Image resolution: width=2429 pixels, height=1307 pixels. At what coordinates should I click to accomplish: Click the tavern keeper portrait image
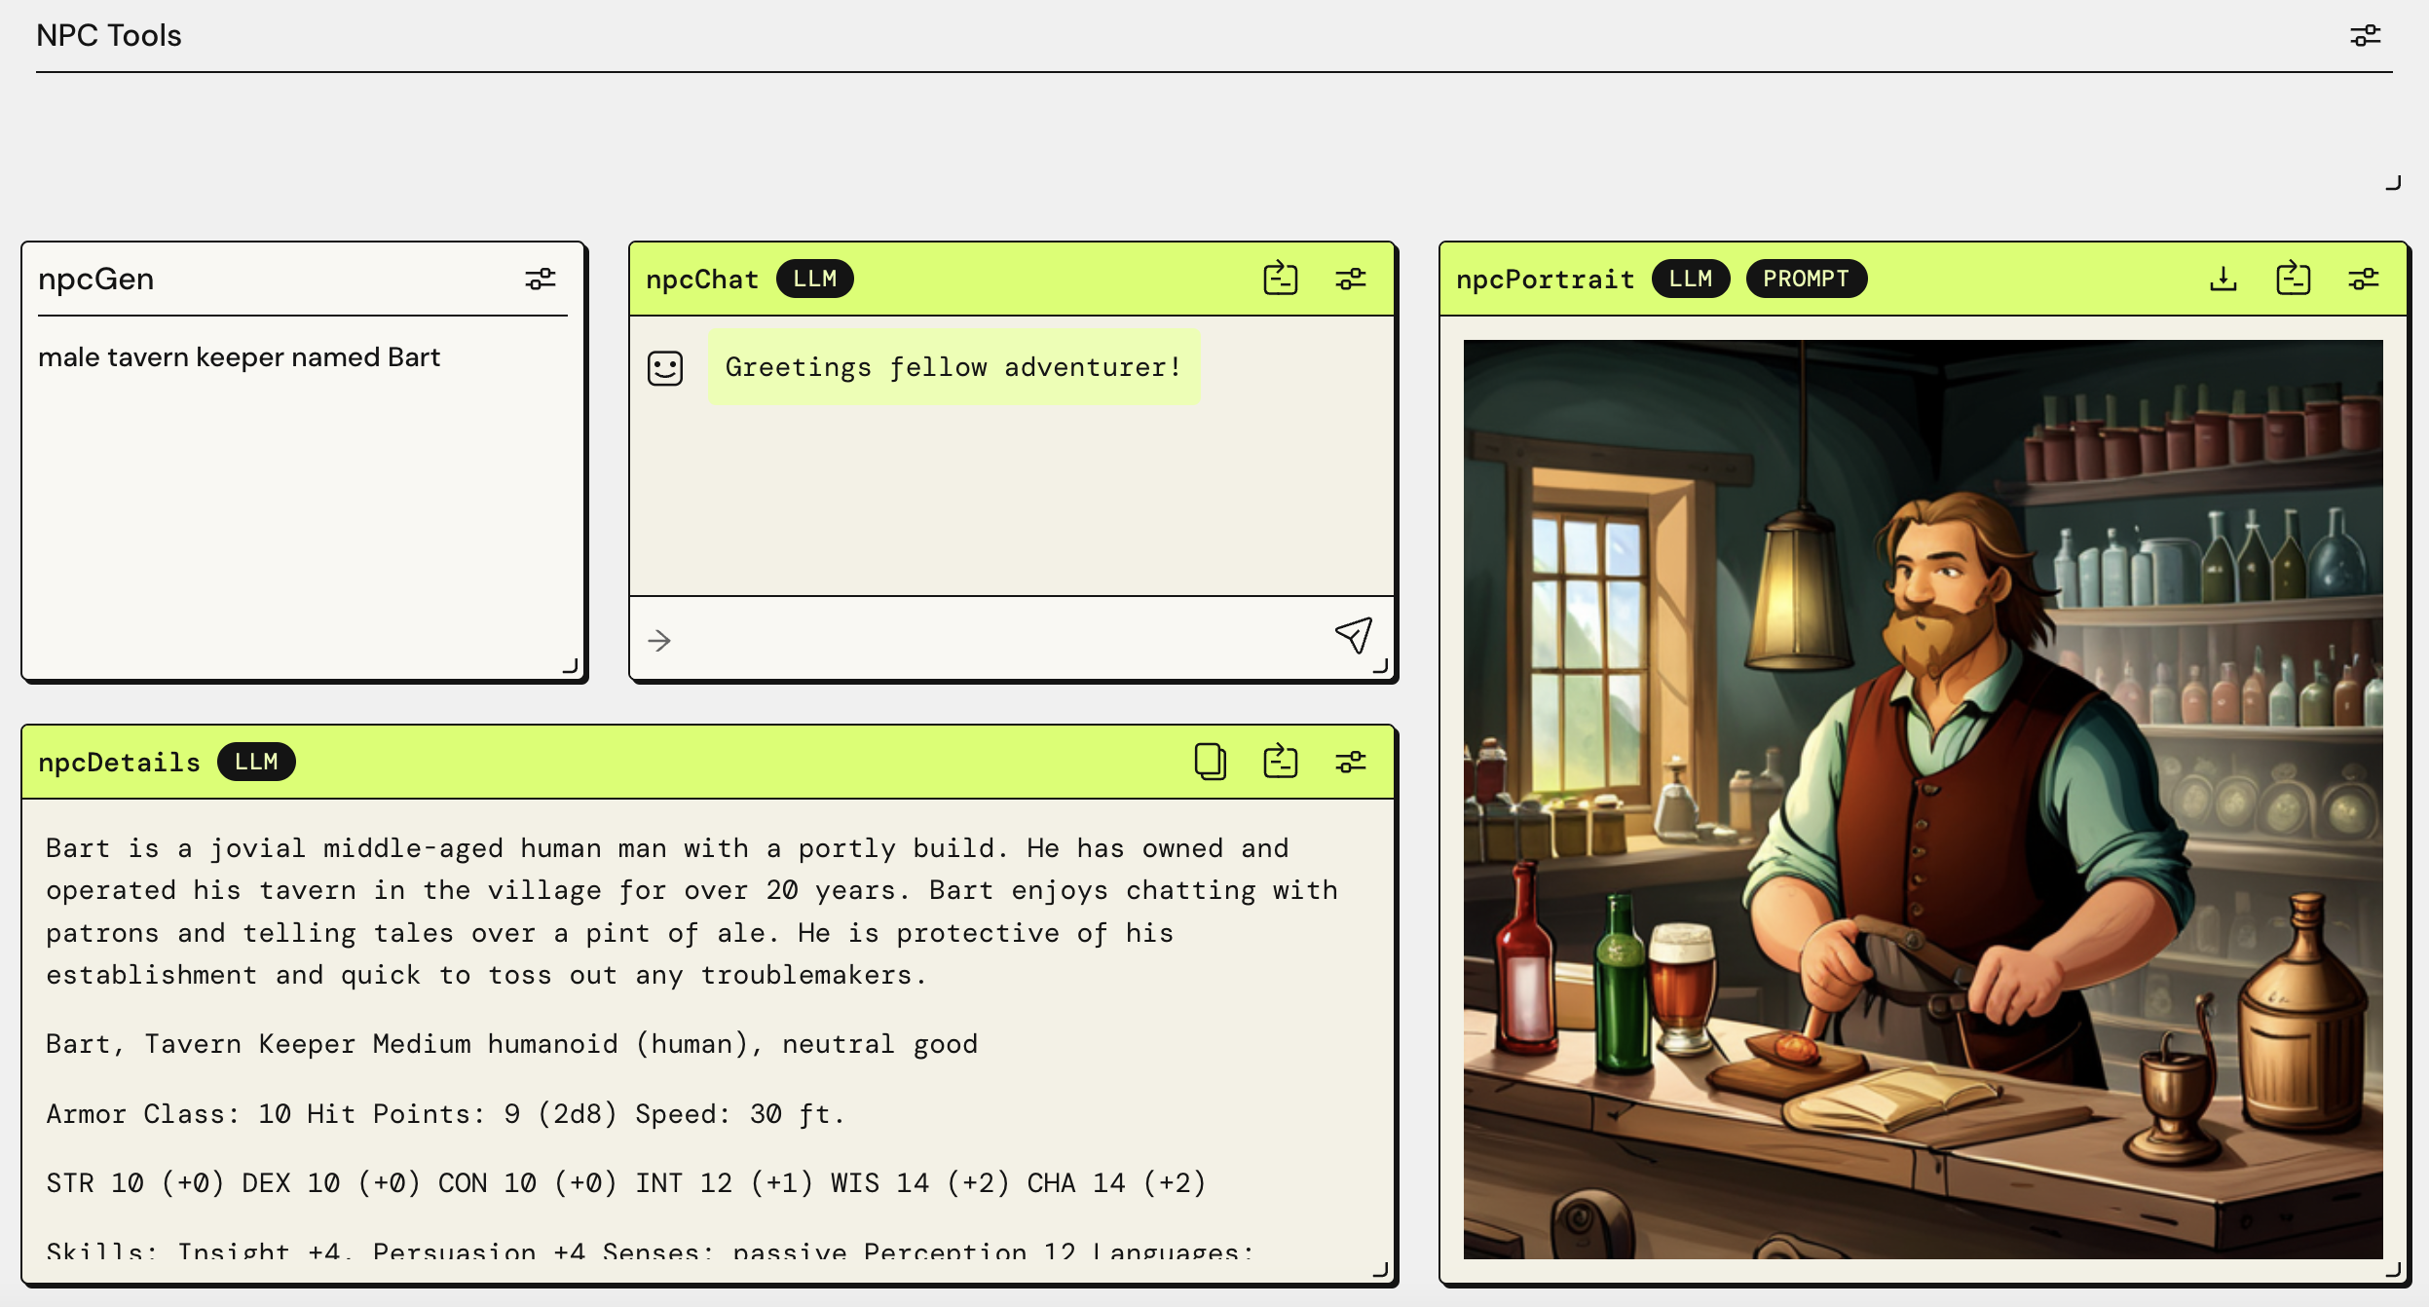(x=1923, y=799)
